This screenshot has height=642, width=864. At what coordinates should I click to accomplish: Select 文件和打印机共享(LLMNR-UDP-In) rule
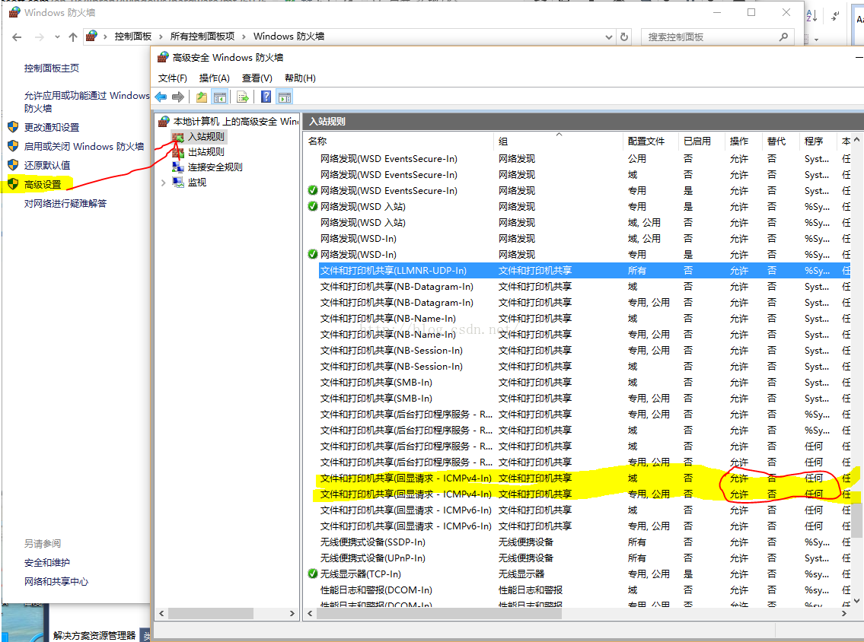click(x=584, y=270)
